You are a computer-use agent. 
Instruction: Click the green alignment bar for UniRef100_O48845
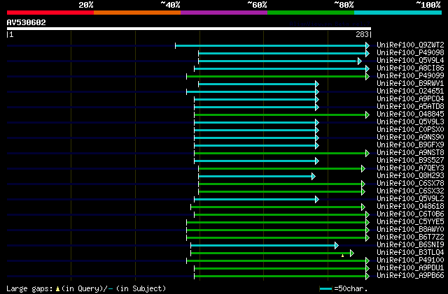click(281, 115)
